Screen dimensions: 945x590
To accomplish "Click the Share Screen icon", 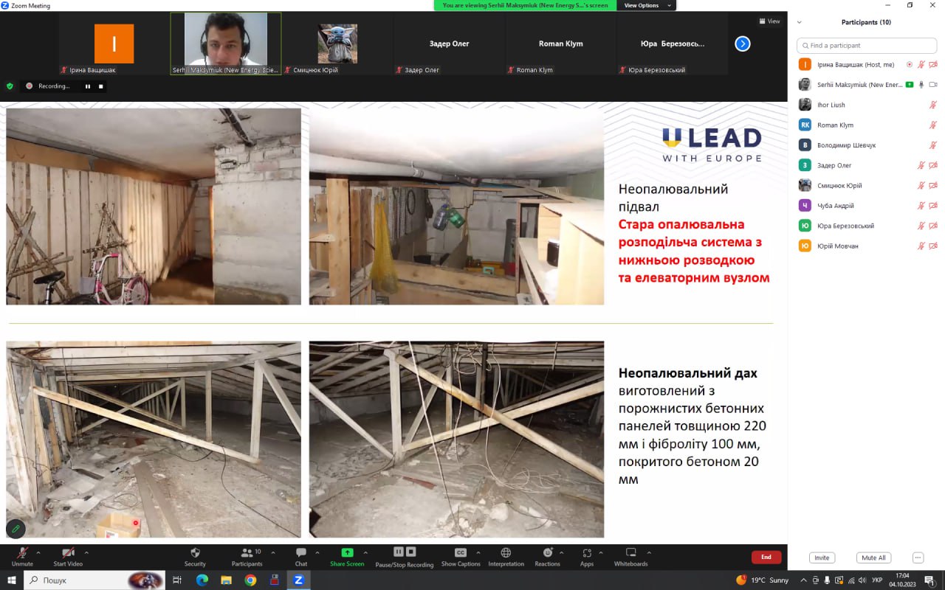I will tap(347, 553).
